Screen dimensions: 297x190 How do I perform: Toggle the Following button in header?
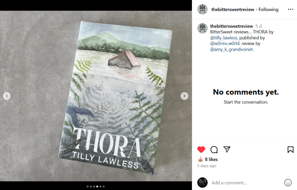tap(268, 10)
